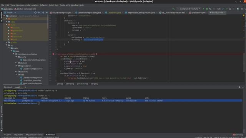Expand the gradle folder in tree
The width and height of the screenshot is (246, 138).
tap(7, 42)
